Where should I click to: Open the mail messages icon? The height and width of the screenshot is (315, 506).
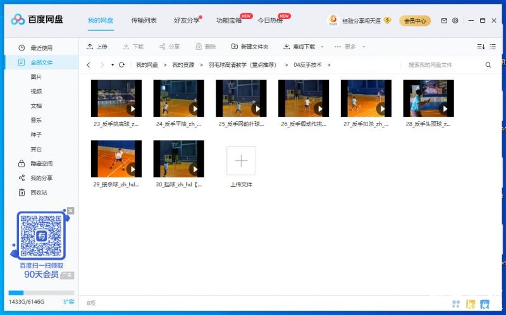(x=444, y=21)
